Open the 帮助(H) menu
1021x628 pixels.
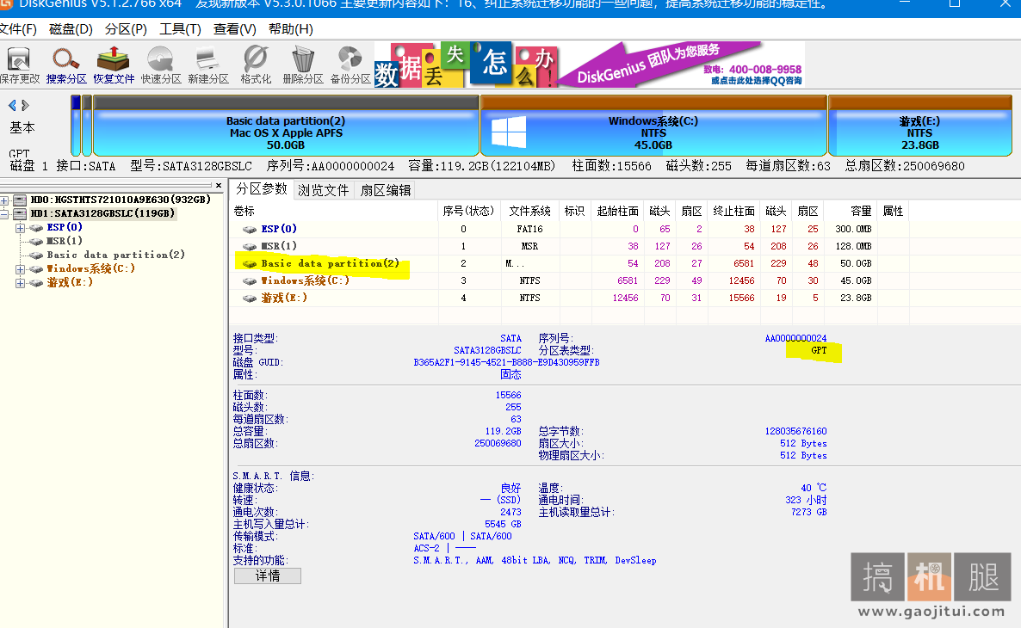click(x=290, y=29)
